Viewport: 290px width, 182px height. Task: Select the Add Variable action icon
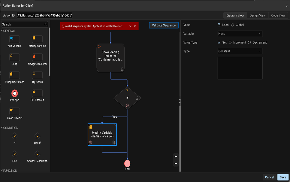14,39
